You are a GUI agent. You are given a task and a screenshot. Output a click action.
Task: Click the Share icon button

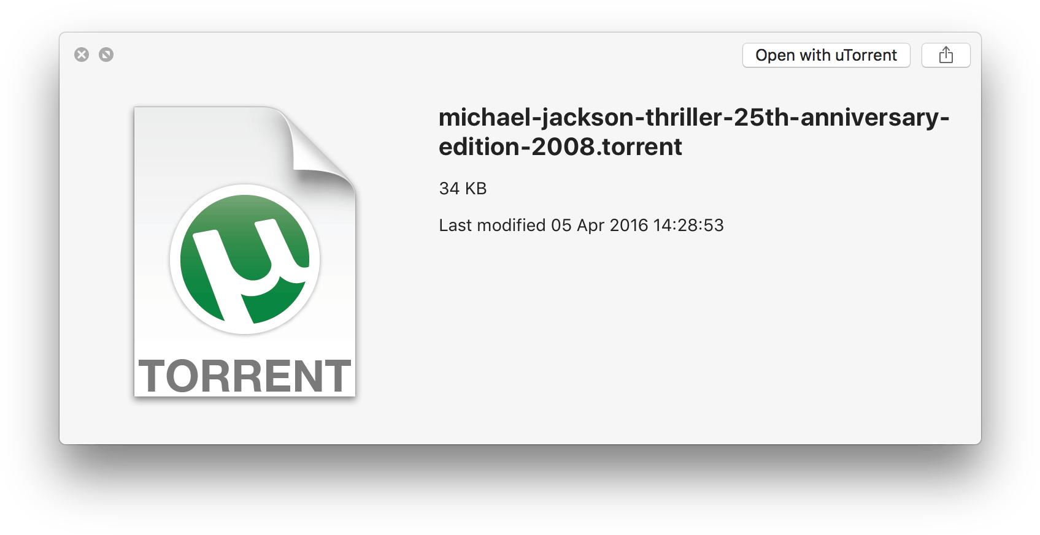946,55
